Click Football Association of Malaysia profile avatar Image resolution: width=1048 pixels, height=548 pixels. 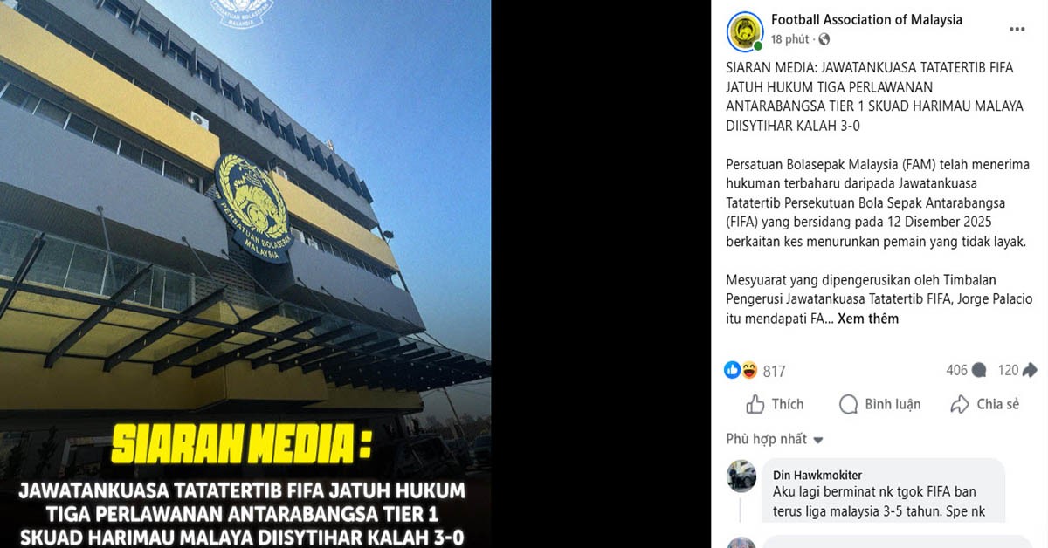(745, 30)
